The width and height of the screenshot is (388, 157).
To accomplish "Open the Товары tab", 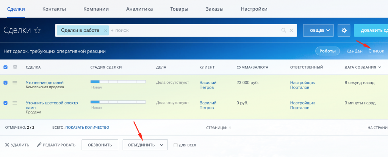I will pos(179,9).
